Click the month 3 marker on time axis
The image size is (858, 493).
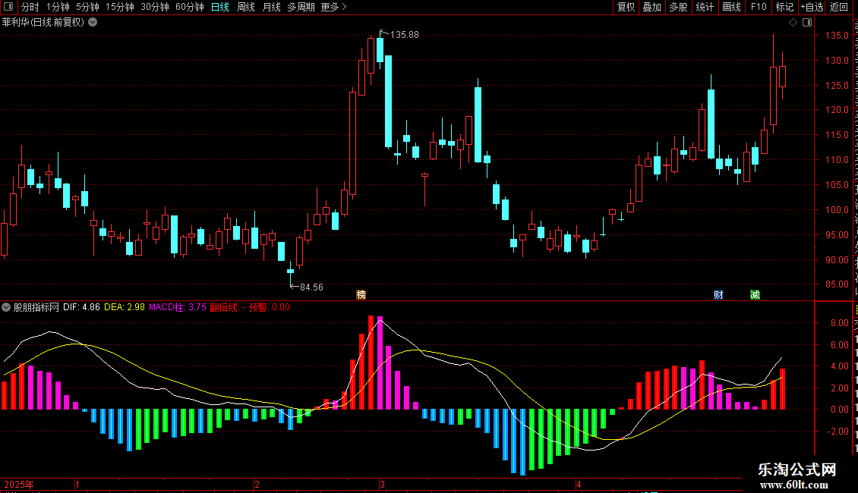click(383, 484)
